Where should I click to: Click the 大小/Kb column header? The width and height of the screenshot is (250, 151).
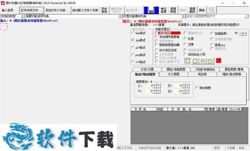[235, 109]
